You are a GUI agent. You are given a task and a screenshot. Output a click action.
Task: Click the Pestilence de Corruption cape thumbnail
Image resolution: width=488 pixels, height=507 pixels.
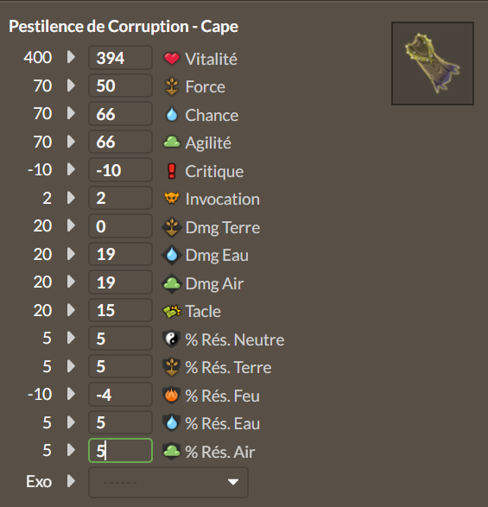pos(433,63)
